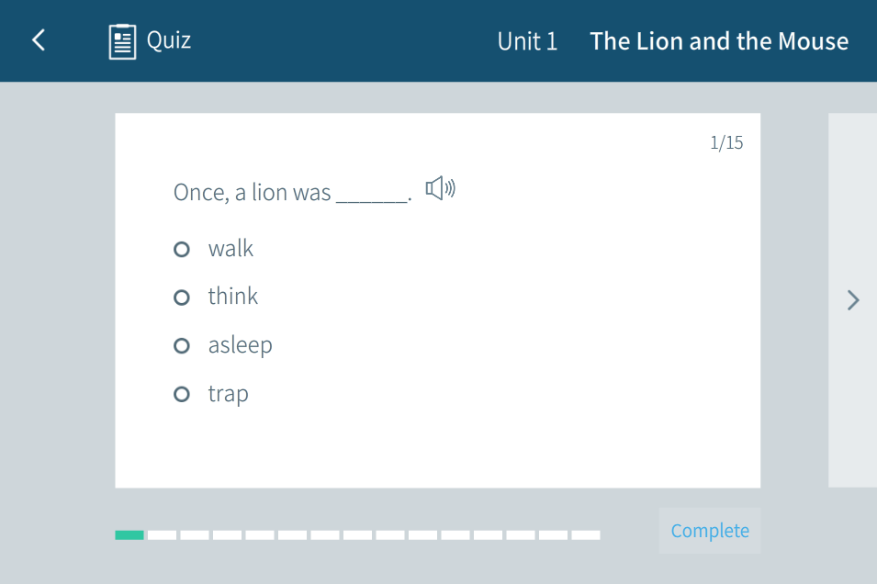Go to next question with right chevron

(x=853, y=300)
